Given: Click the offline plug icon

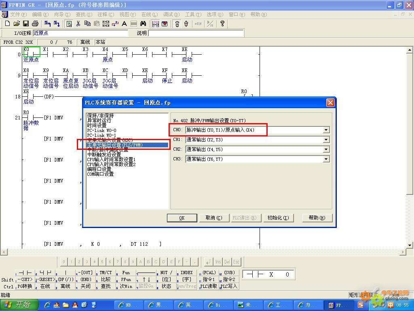Looking at the screenshot, I should coord(186,24).
